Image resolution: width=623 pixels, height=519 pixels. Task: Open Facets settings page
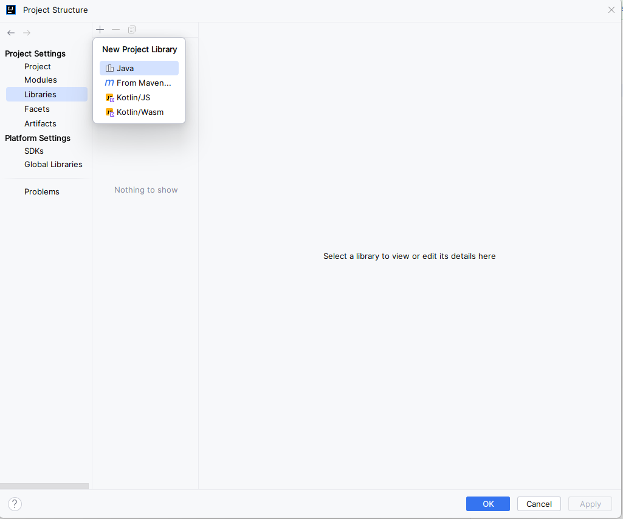coord(37,109)
